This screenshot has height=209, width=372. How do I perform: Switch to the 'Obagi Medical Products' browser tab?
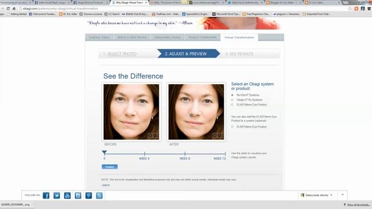pos(91,2)
